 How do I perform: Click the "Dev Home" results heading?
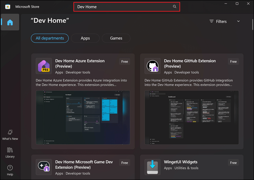click(50, 21)
